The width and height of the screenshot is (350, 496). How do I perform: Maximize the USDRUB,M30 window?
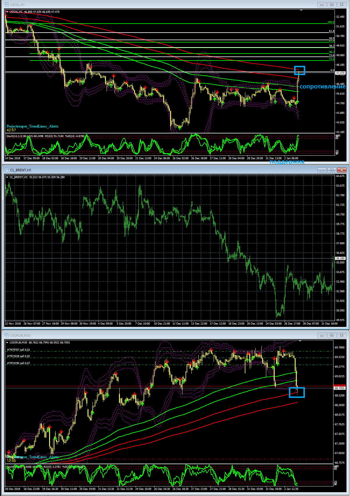[332, 335]
